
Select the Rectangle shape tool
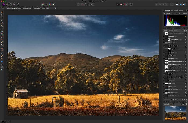pos(2,62)
